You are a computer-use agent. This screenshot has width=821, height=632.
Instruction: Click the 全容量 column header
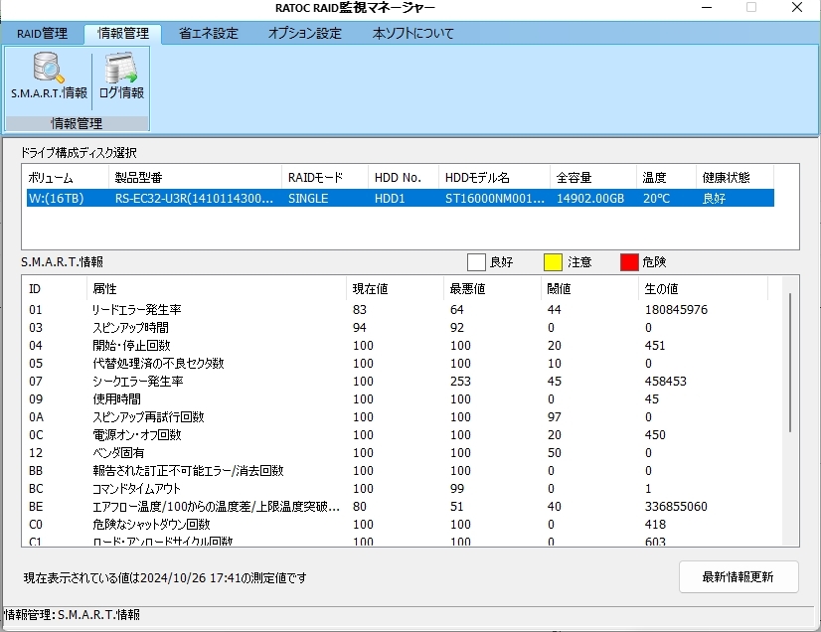[593, 178]
